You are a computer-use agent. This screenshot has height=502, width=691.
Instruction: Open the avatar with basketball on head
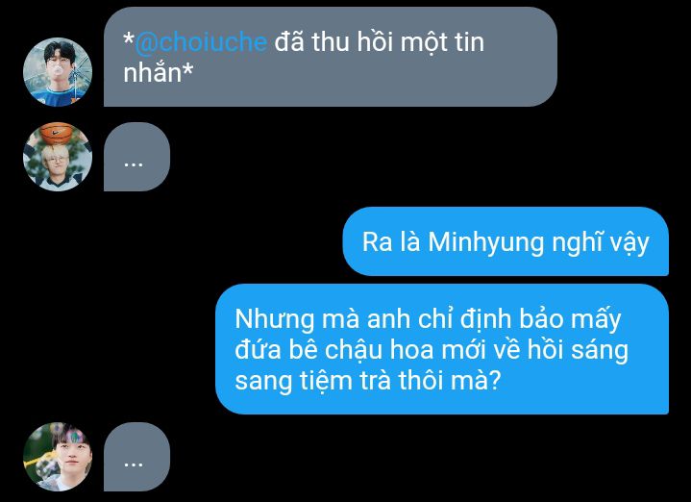[58, 157]
